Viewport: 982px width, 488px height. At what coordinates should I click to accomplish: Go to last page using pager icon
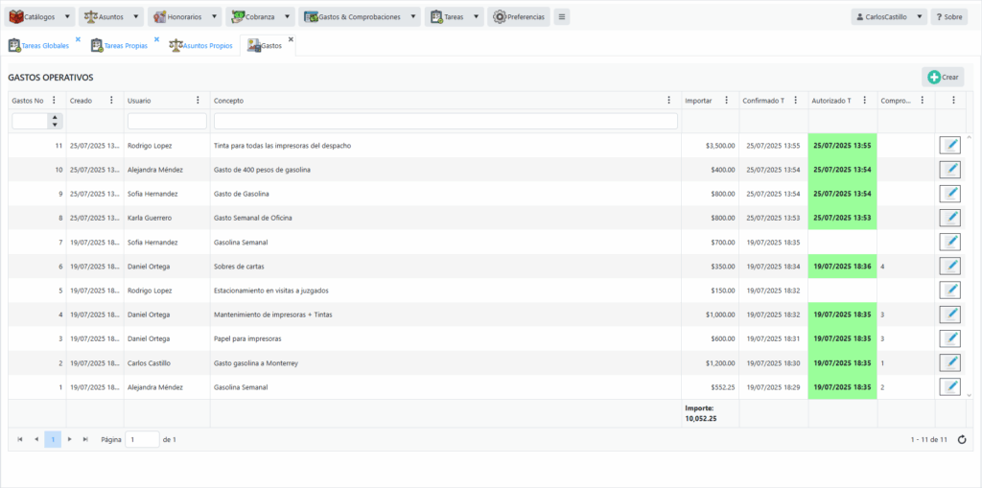point(85,439)
